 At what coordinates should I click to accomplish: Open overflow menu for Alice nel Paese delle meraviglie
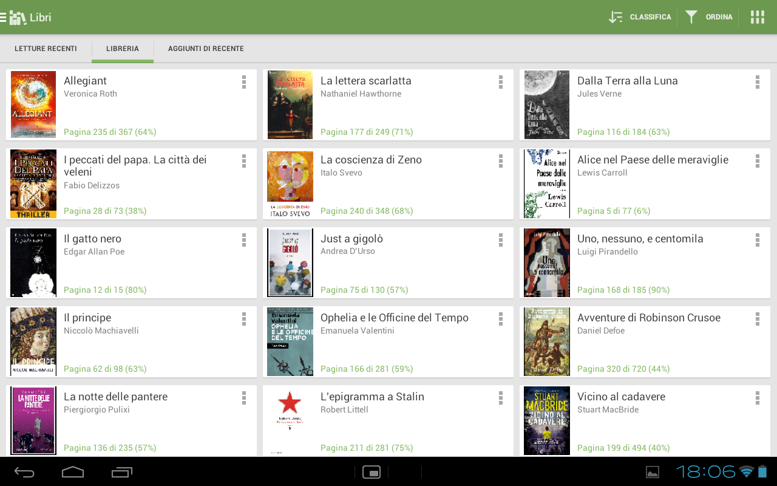[758, 161]
